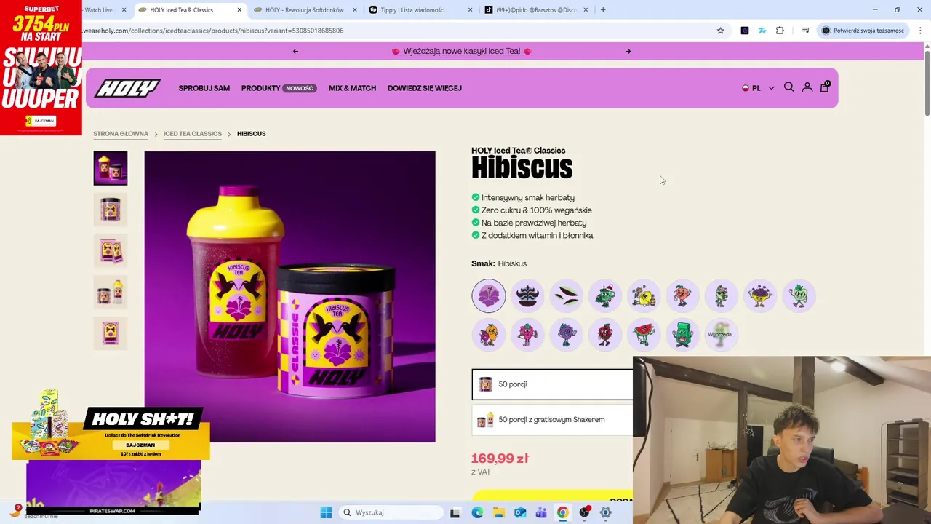Select the sold-out Wyprzeda... flavor
Viewport: 931px width, 524px height.
721,335
